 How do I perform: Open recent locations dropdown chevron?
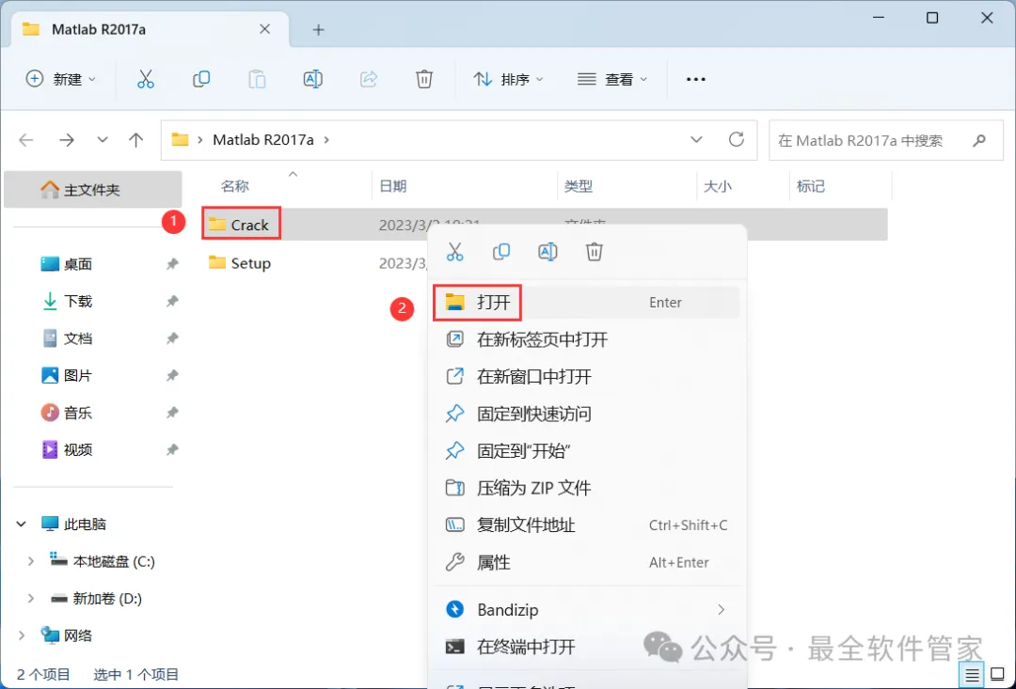(103, 140)
